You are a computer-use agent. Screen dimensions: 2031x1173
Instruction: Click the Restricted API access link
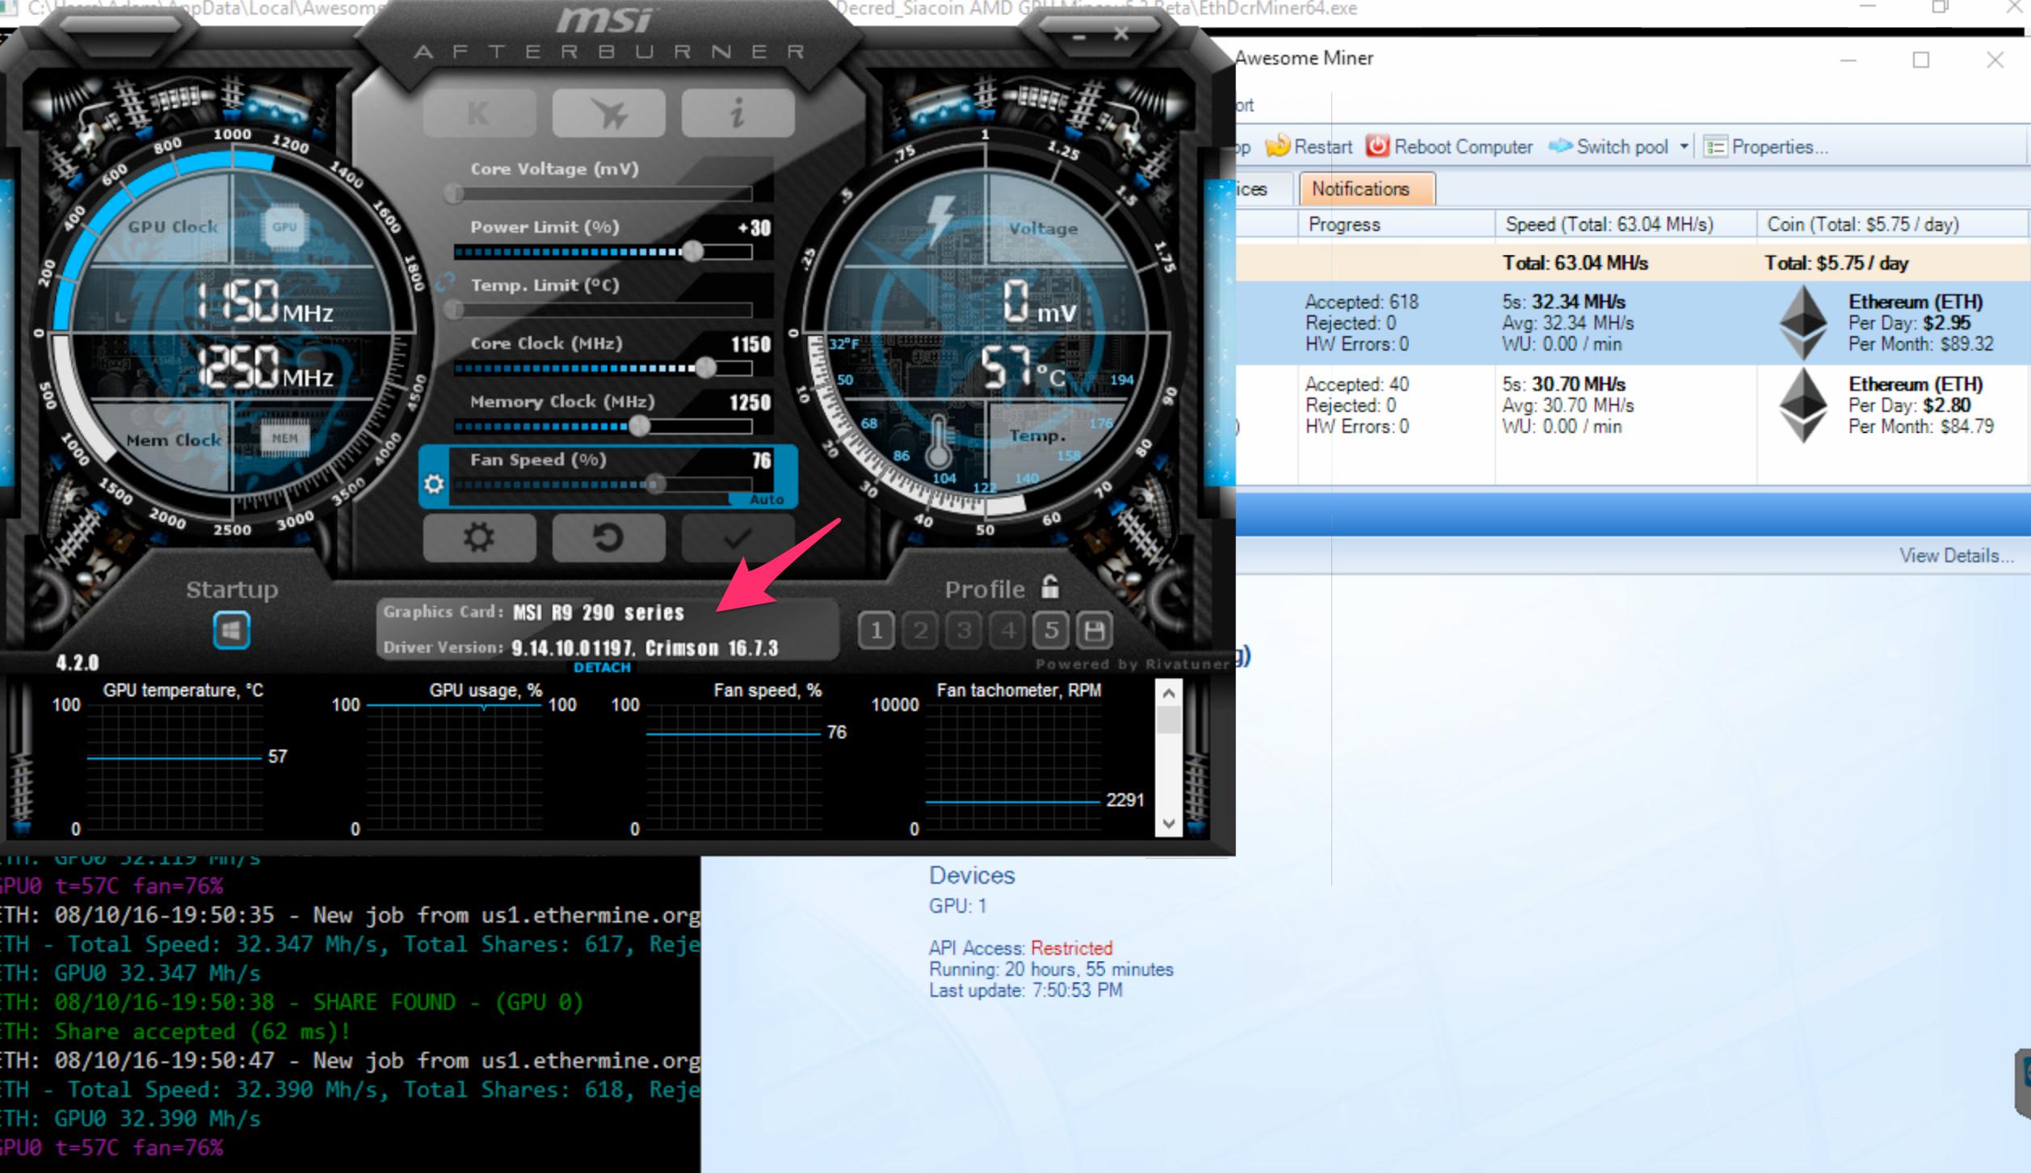tap(1071, 948)
